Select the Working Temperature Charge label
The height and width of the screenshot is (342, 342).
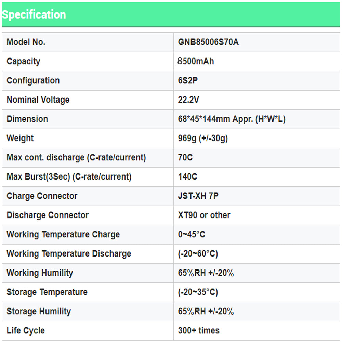coord(63,235)
